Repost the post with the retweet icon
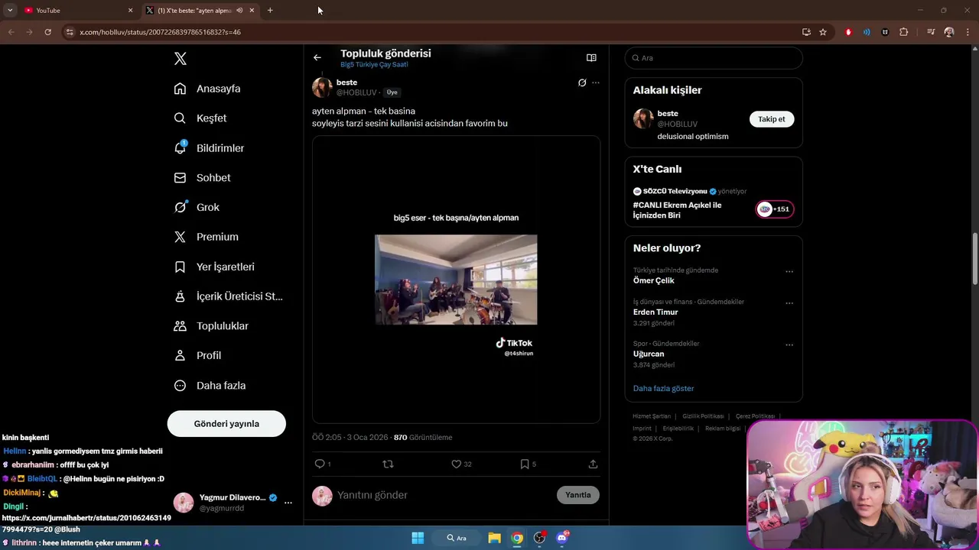 coord(388,464)
